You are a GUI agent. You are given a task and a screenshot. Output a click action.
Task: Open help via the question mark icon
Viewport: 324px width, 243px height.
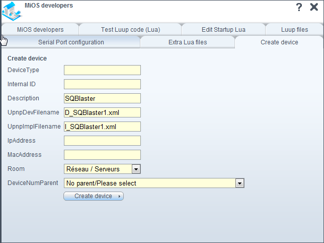(299, 7)
